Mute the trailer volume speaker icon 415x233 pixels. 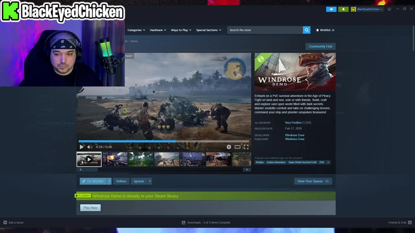(90, 147)
